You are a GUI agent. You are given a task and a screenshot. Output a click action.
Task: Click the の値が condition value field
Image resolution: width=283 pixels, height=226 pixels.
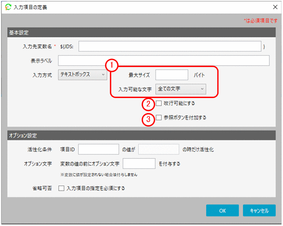point(159,149)
